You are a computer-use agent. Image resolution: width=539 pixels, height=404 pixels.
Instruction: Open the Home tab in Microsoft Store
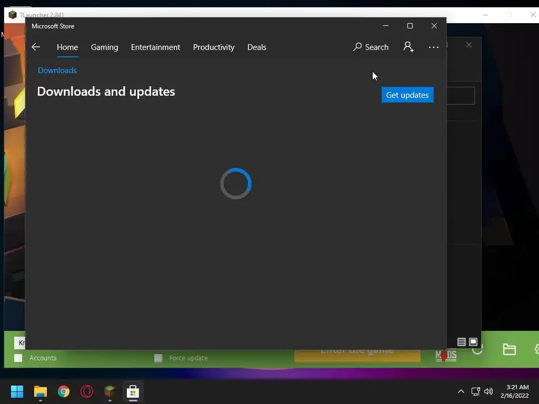[67, 47]
